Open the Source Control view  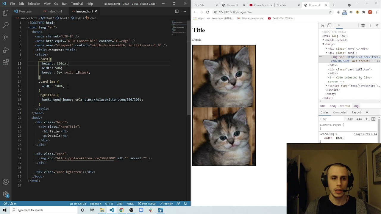[x=6, y=37]
